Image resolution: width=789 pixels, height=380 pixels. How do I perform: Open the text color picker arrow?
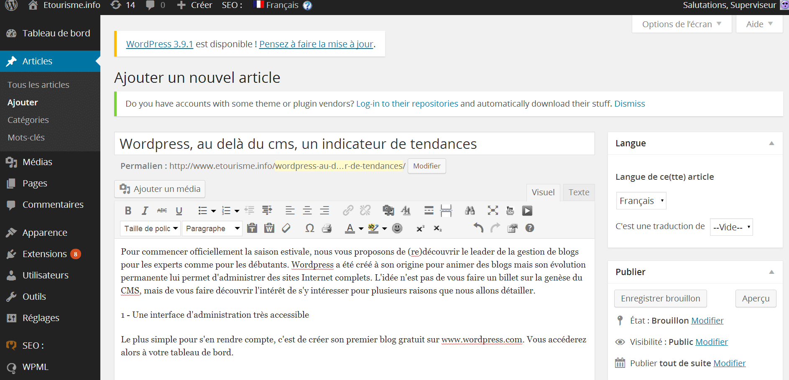tap(361, 229)
